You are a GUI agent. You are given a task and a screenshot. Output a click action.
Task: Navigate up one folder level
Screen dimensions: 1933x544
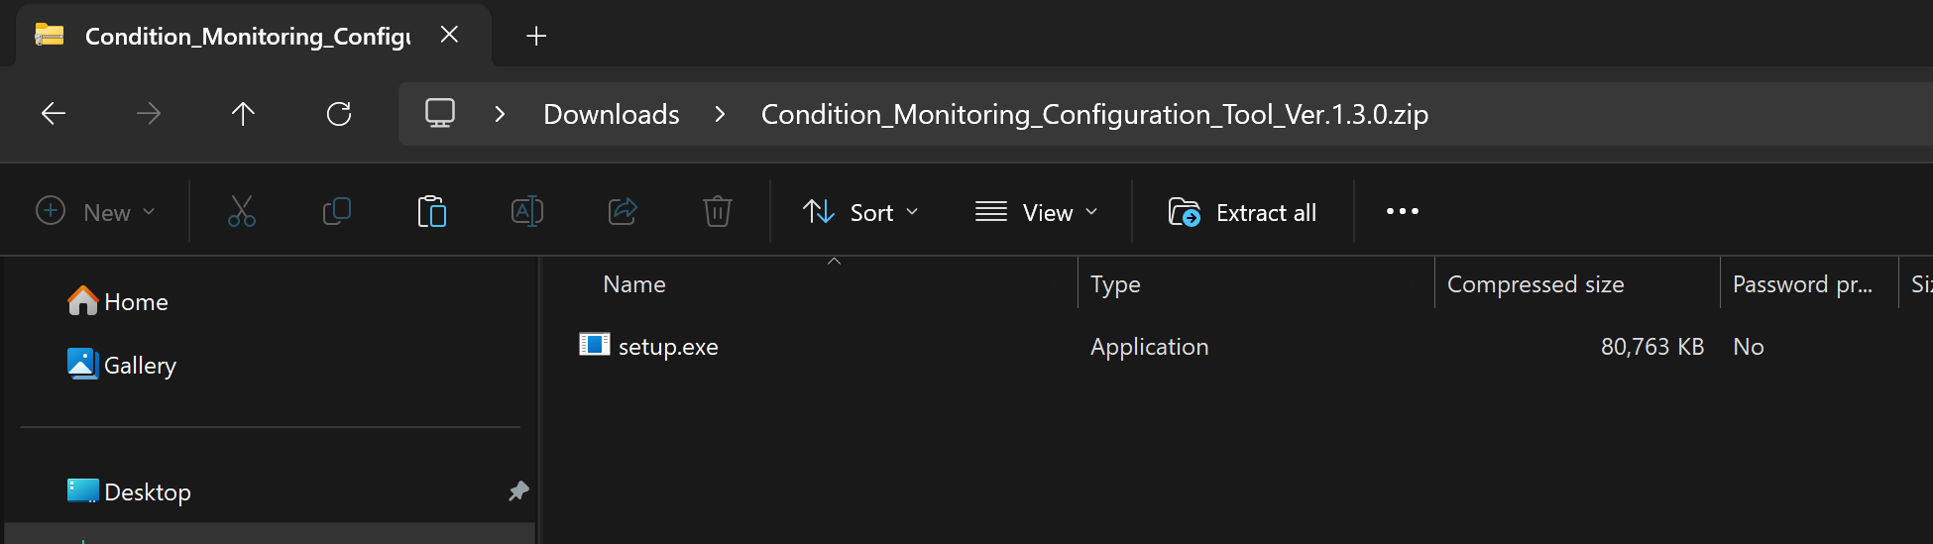pyautogui.click(x=243, y=114)
